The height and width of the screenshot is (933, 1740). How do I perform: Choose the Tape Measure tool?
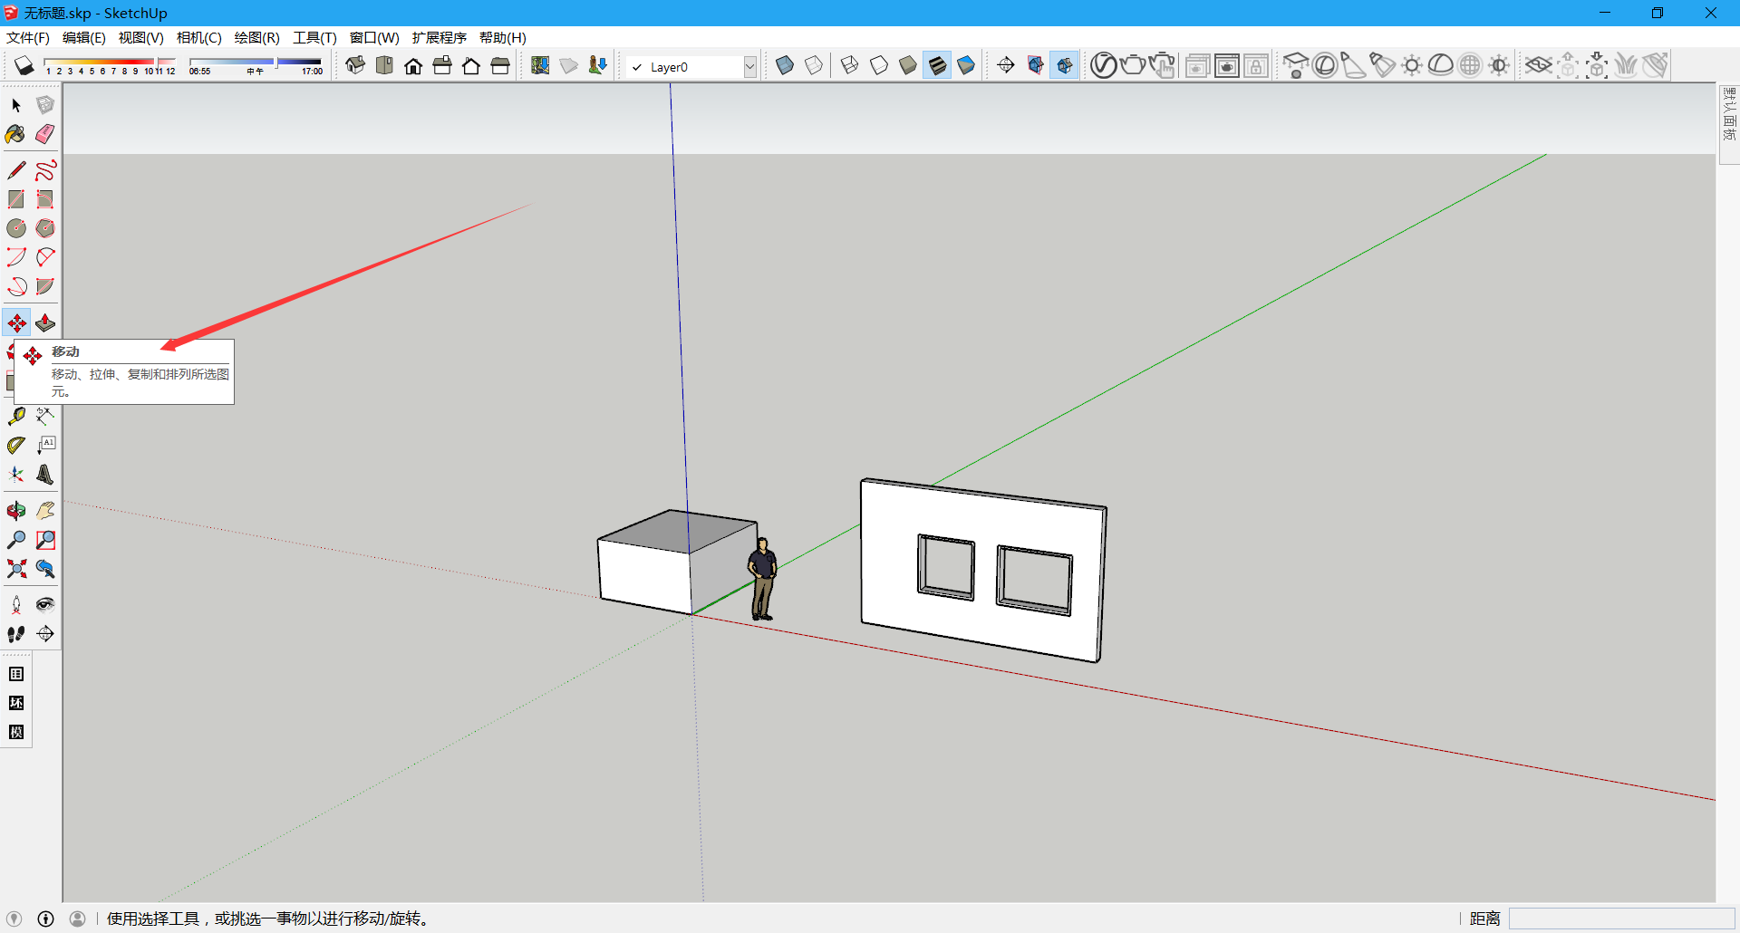pos(16,417)
